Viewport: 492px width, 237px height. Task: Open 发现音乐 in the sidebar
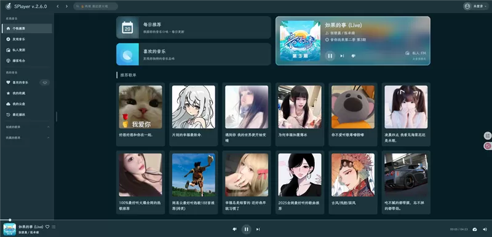coord(27,39)
